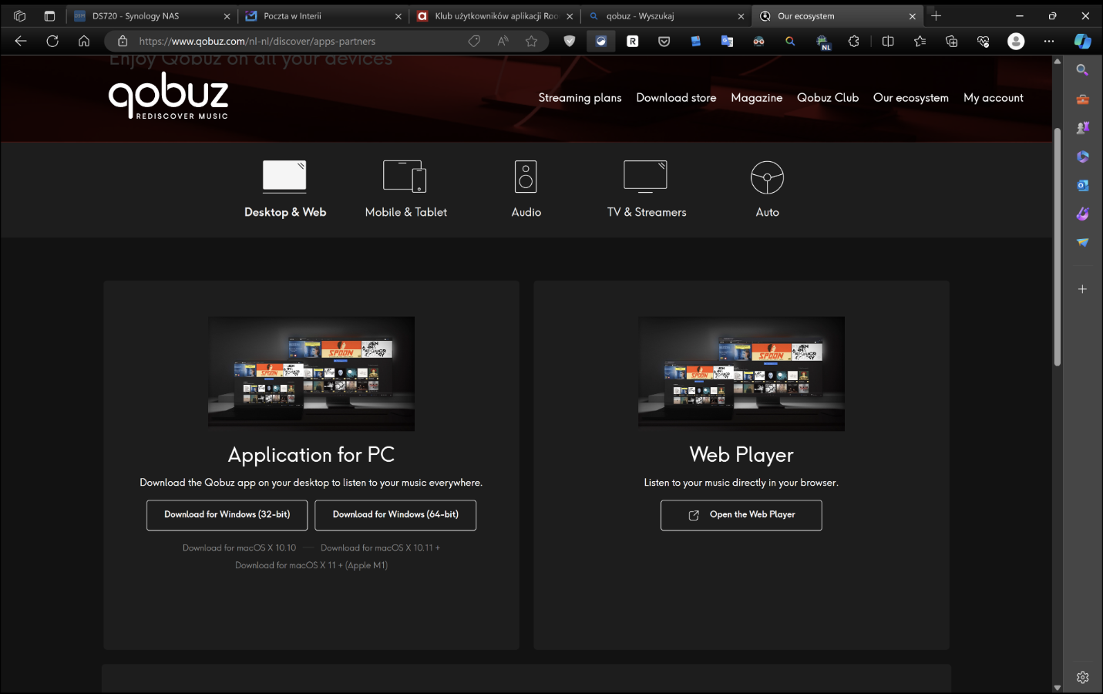
Task: Open sidebar Search tool
Action: coord(1082,70)
